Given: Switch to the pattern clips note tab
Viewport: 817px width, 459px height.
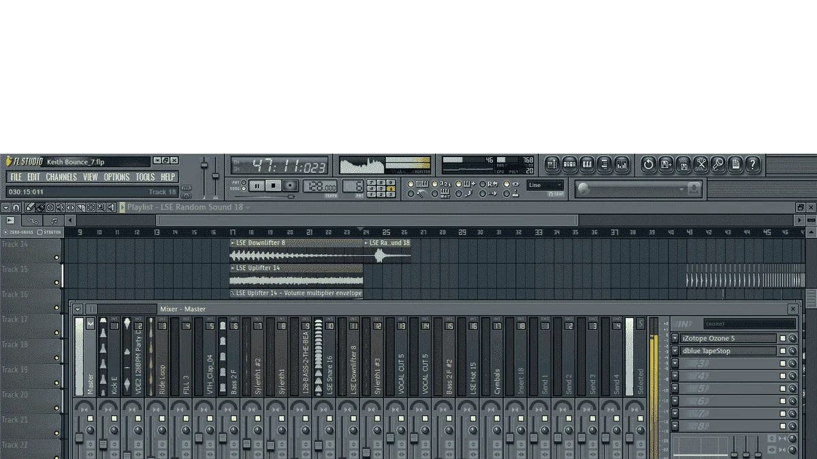Looking at the screenshot, I should tap(54, 220).
